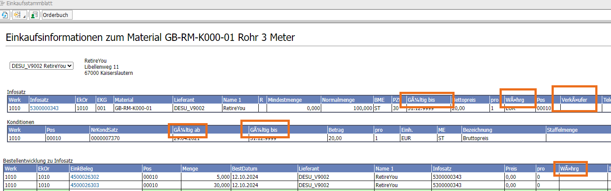Click the Mindestmenge column header

(x=285, y=100)
